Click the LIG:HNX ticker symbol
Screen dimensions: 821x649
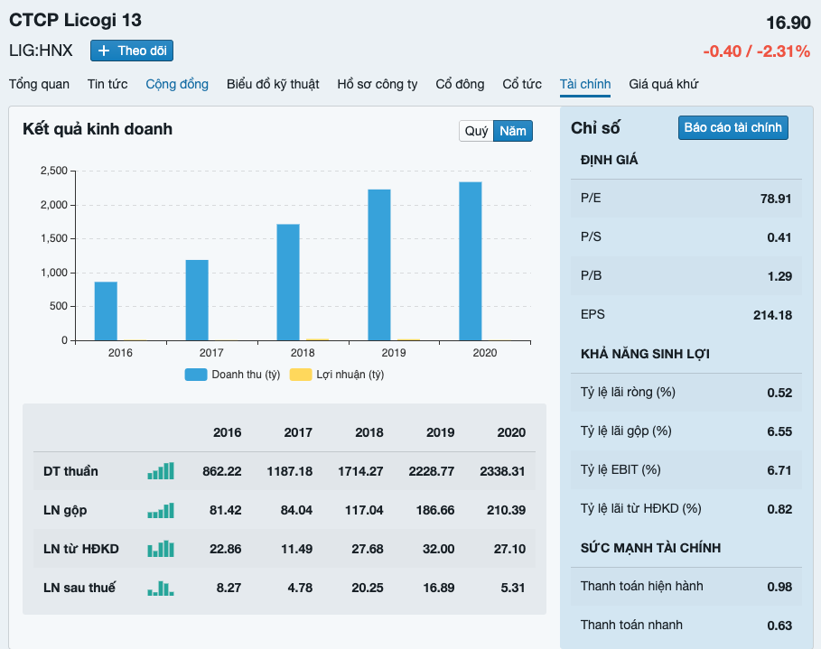(41, 51)
